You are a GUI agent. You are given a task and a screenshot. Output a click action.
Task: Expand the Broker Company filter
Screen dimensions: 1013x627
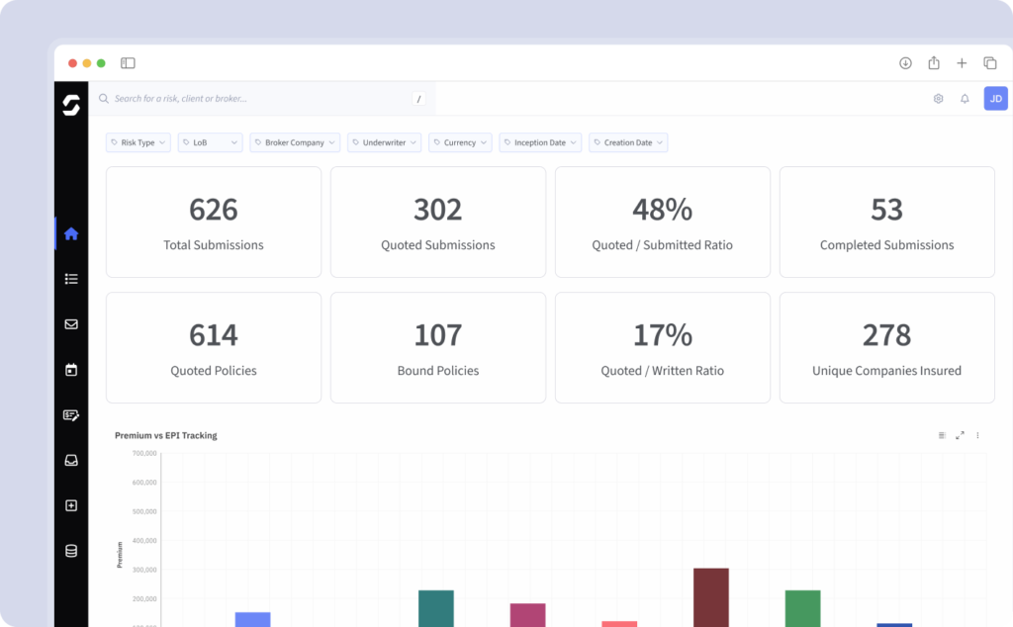(294, 142)
